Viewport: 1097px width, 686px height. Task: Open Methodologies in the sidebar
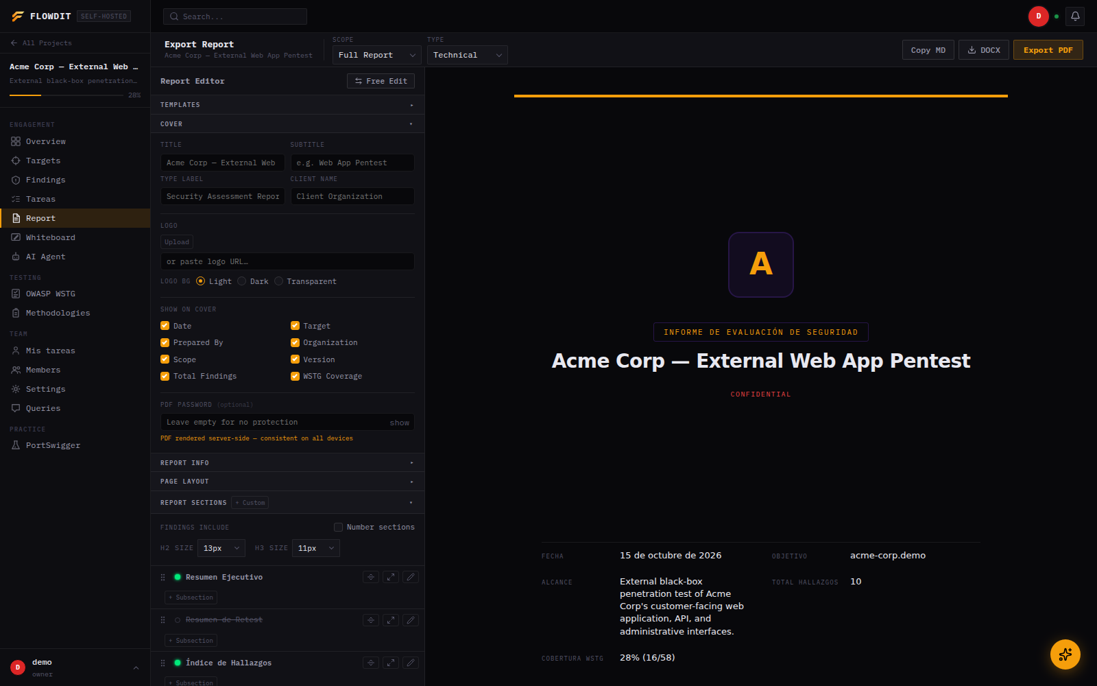75,313
